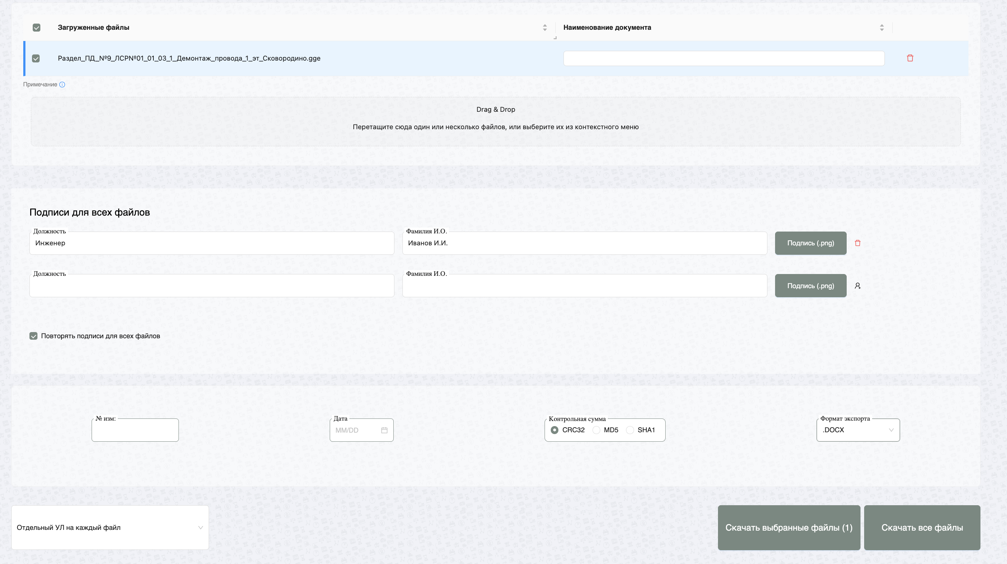Add a signer with the person icon
This screenshot has width=1007, height=564.
[x=857, y=286]
